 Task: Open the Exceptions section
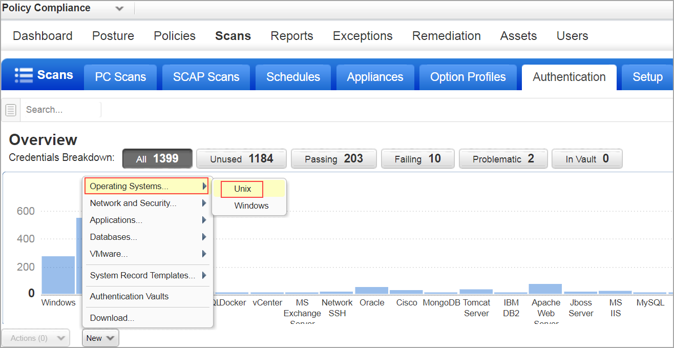(363, 36)
